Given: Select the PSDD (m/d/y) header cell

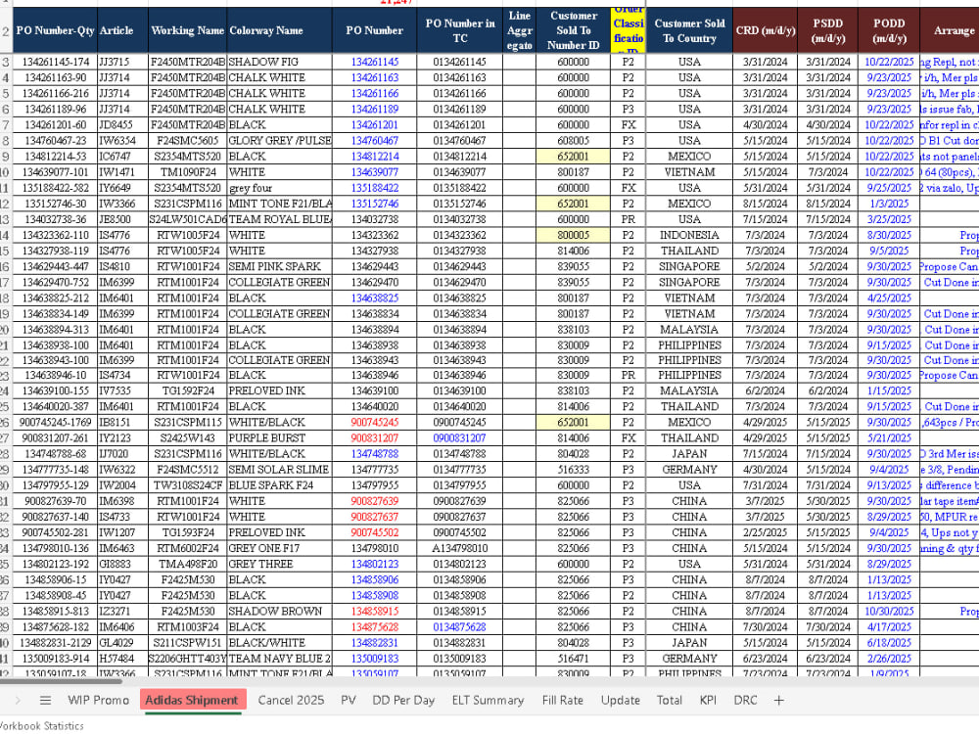Looking at the screenshot, I should [828, 30].
